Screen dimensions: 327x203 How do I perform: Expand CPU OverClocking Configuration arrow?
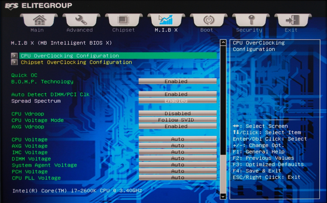click(x=14, y=56)
